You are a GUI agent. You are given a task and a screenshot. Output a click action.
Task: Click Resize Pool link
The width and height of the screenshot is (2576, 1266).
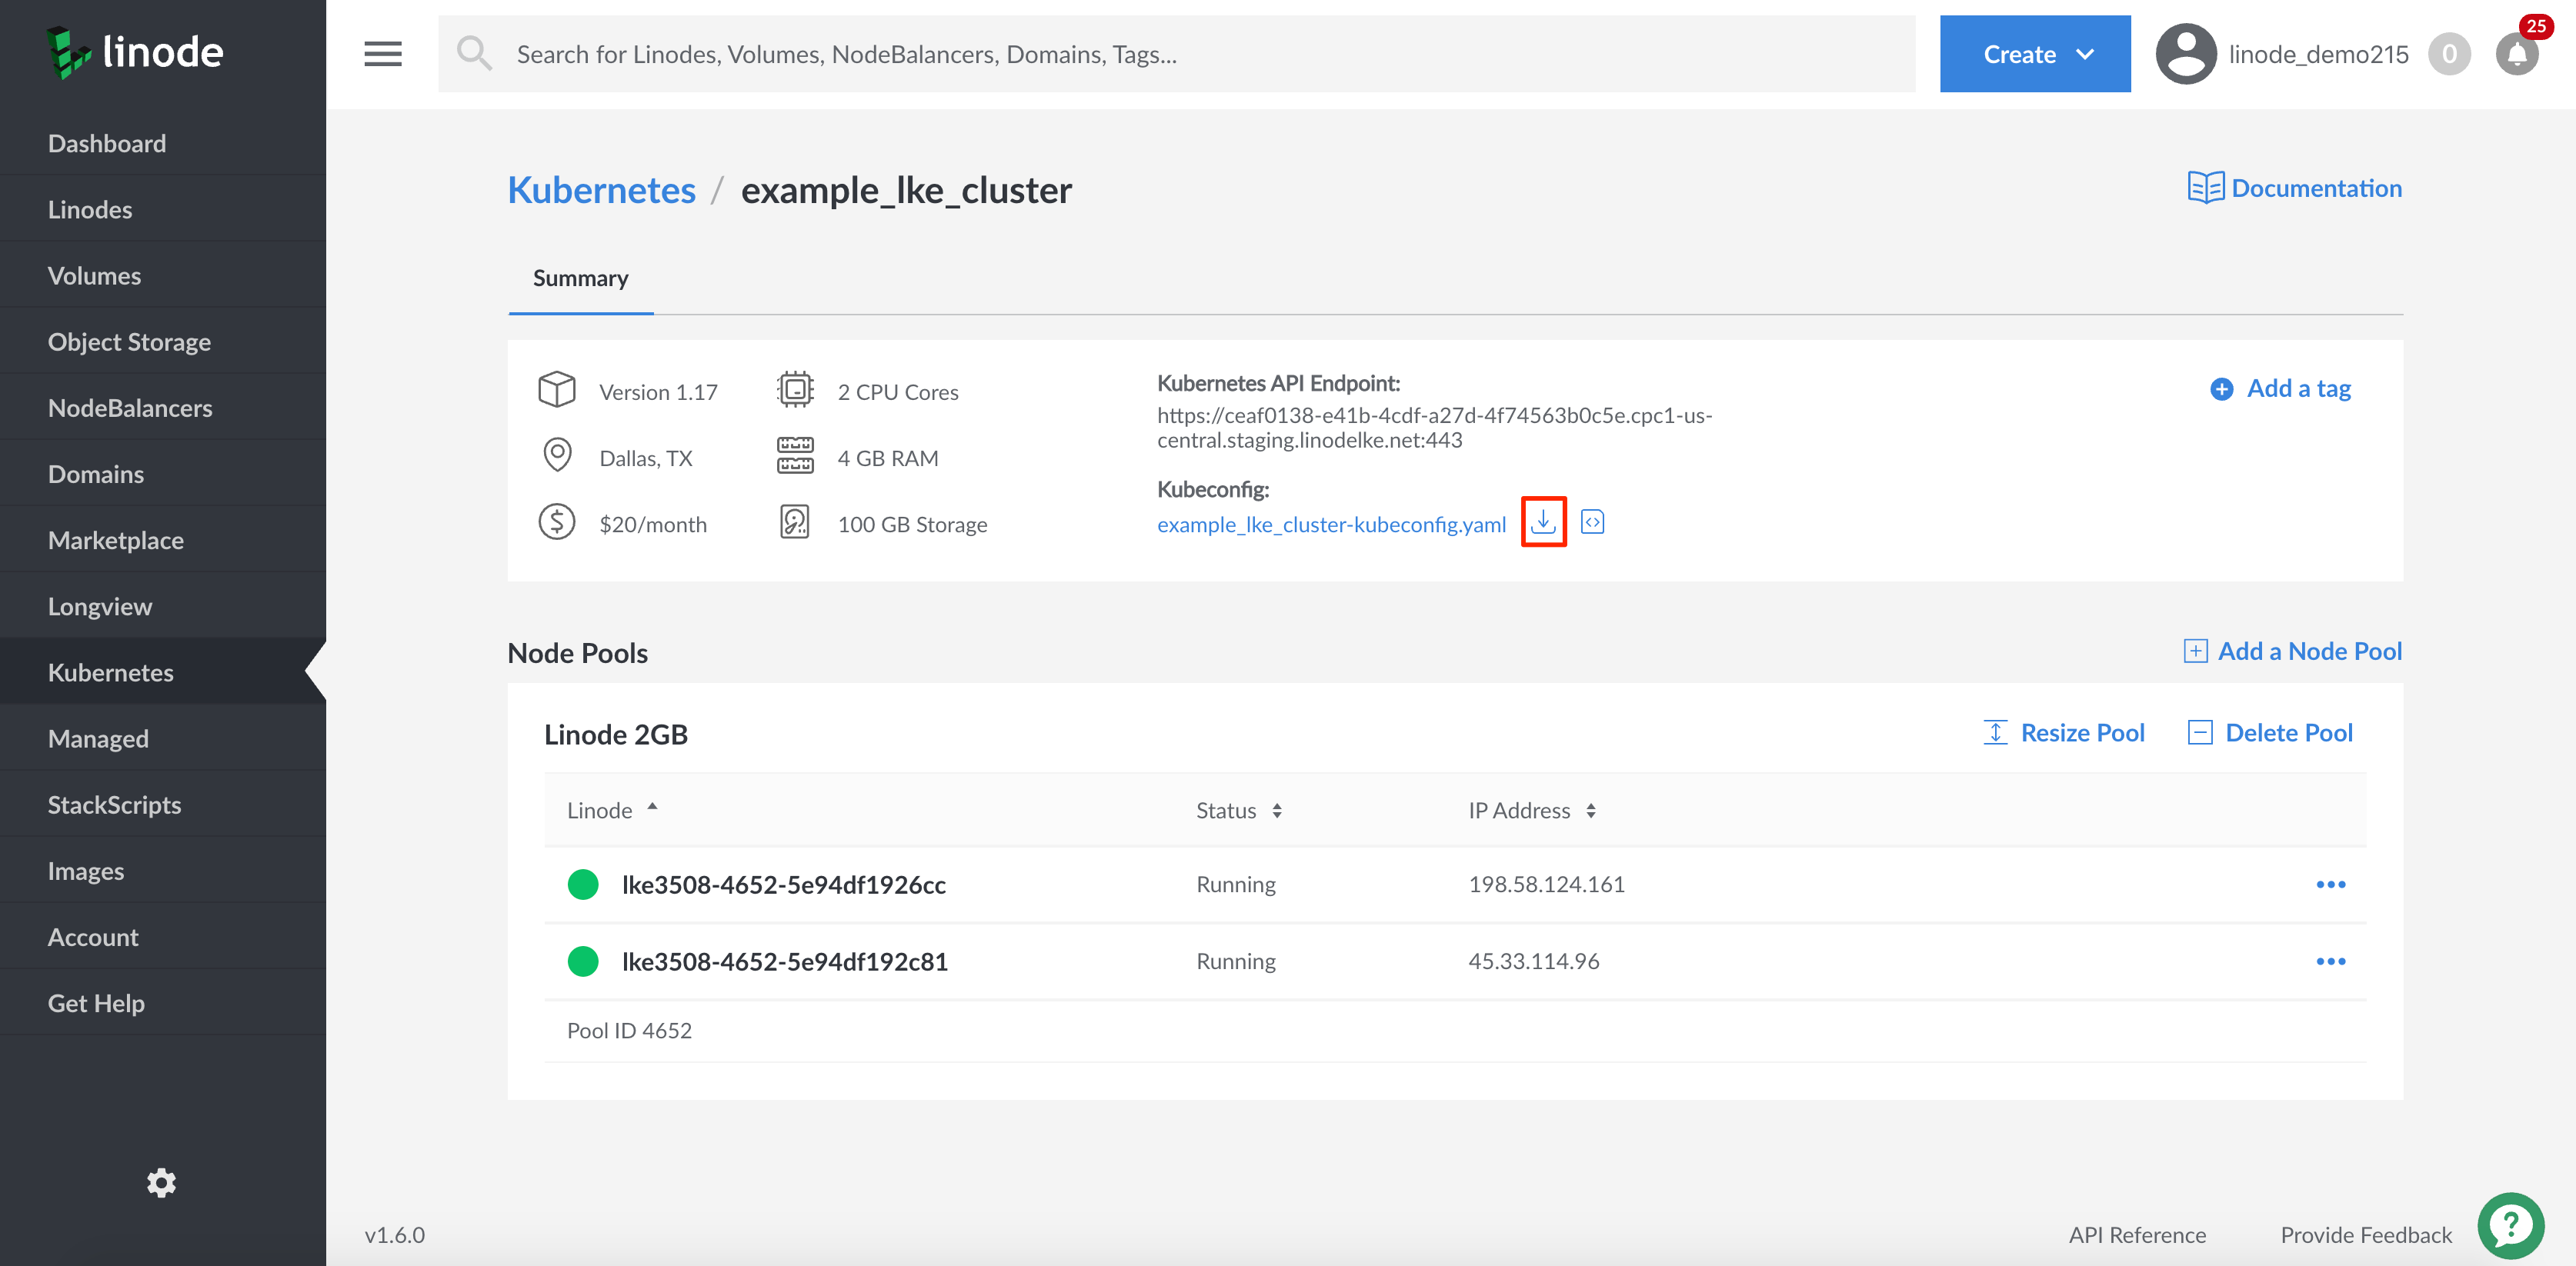click(x=2064, y=732)
